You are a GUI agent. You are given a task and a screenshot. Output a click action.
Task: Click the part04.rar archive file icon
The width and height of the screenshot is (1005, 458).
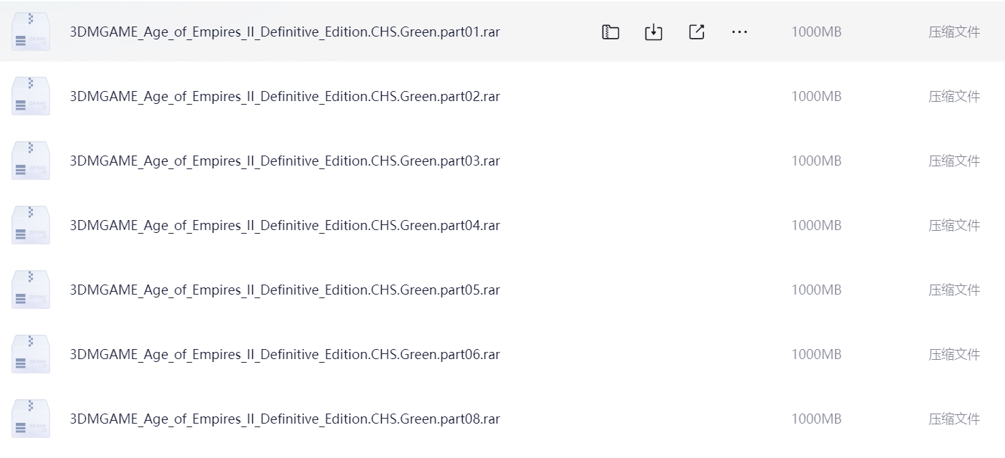[31, 225]
